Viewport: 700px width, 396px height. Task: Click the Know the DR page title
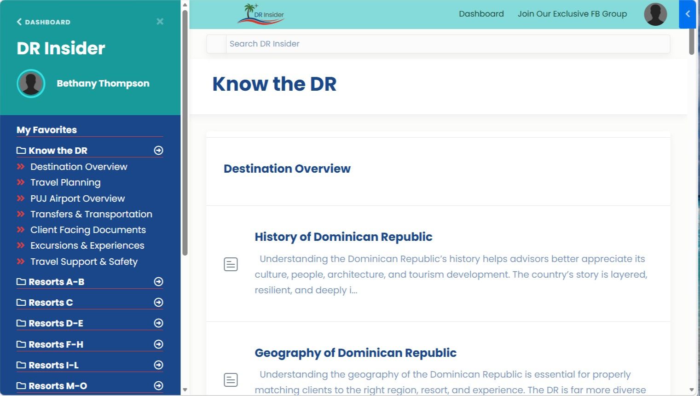click(x=274, y=84)
